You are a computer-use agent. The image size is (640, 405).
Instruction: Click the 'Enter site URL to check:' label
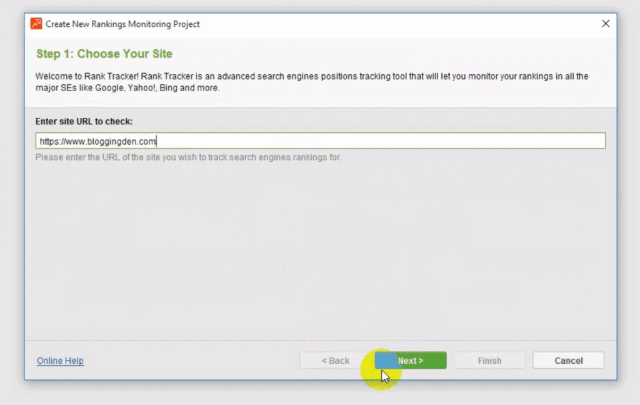pos(84,121)
